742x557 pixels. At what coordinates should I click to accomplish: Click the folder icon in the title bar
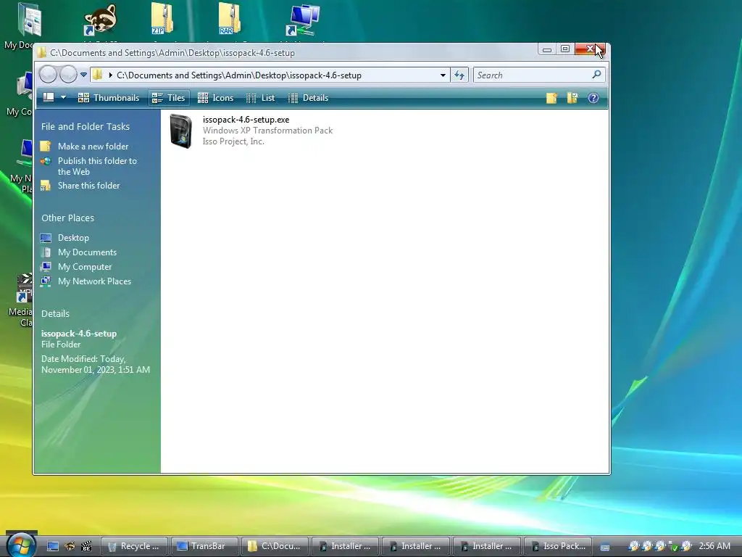coord(42,52)
